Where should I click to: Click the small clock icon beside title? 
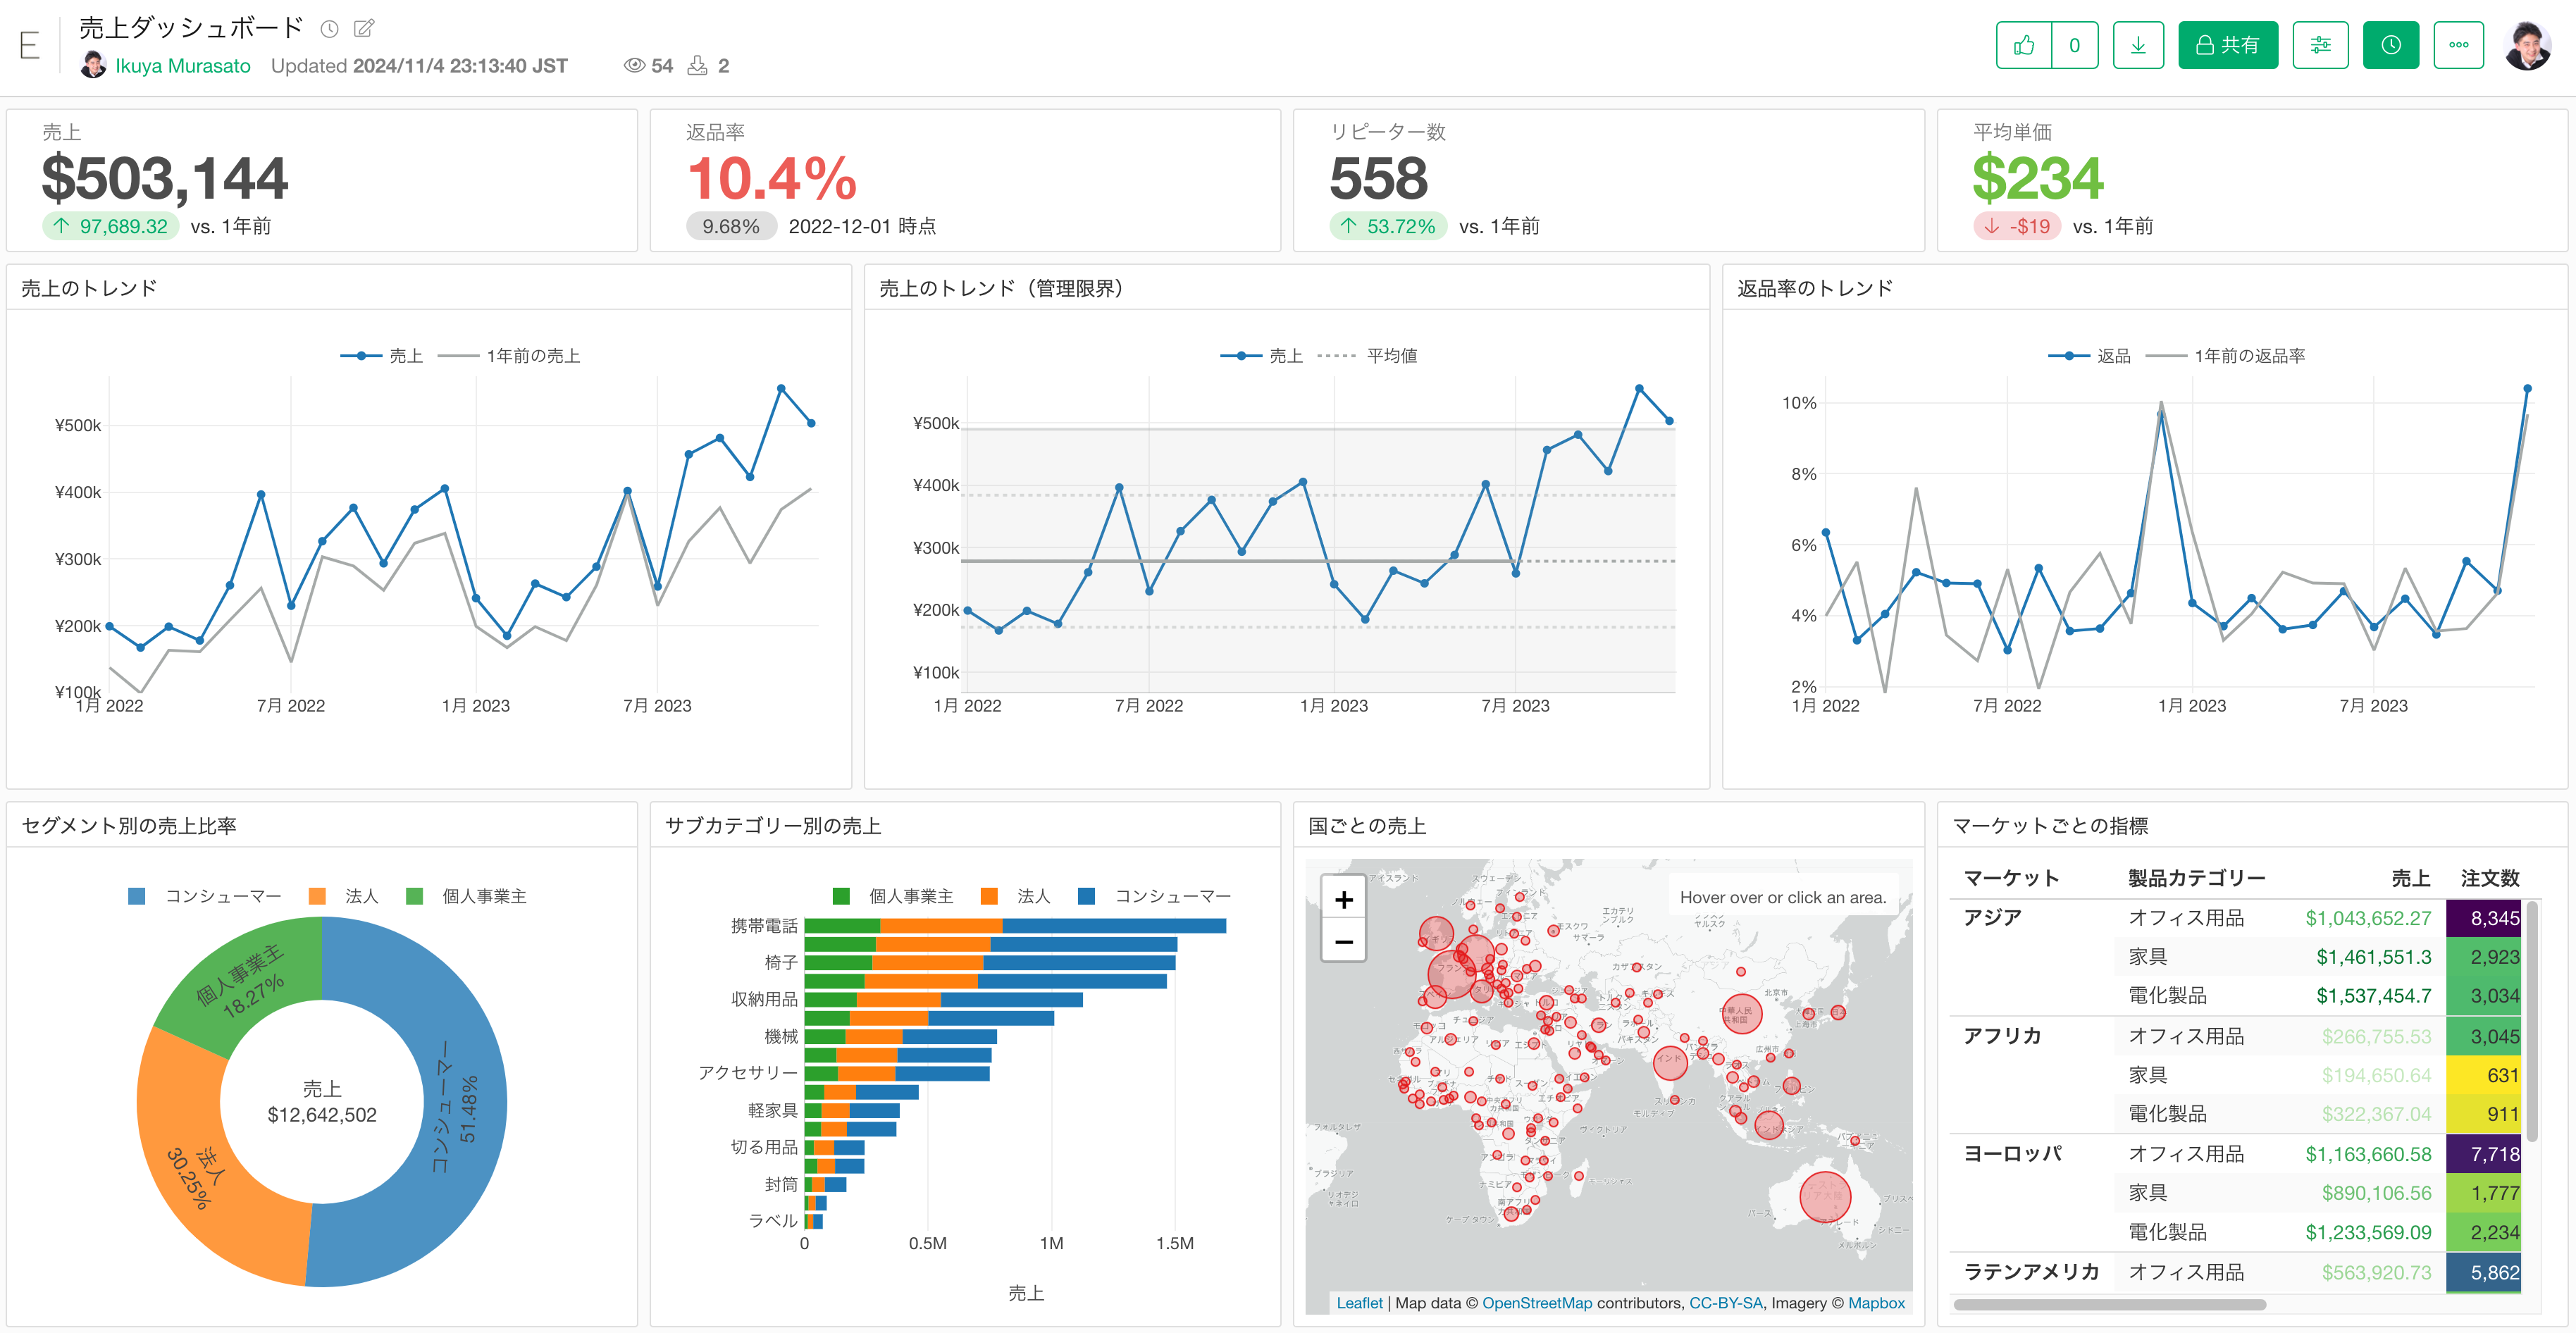[329, 29]
